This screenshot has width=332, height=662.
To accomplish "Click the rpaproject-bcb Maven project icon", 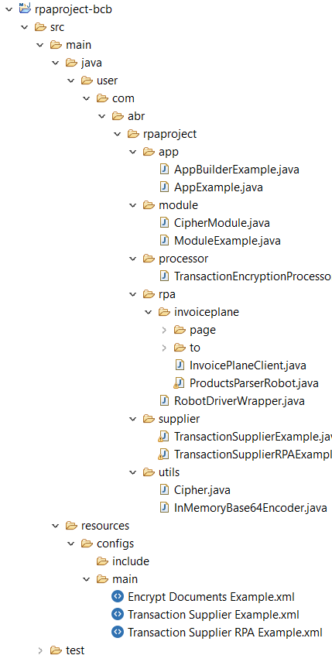I will [25, 9].
